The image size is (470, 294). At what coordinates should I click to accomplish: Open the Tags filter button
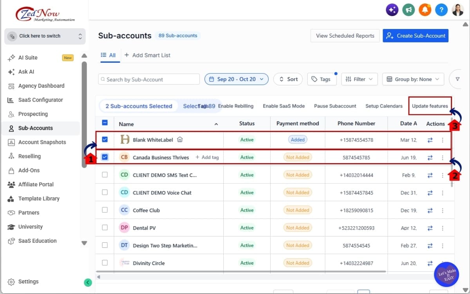321,79
